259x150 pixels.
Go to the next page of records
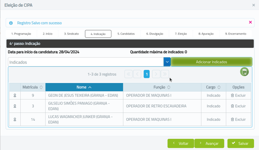(x=156, y=74)
